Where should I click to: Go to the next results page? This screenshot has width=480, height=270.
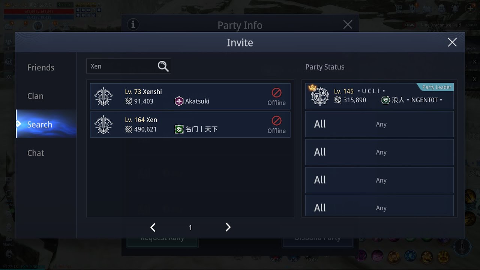click(228, 227)
